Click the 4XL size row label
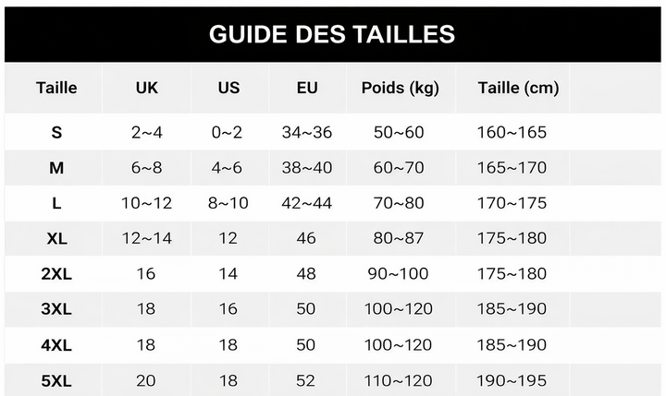This screenshot has height=396, width=666. (x=56, y=344)
